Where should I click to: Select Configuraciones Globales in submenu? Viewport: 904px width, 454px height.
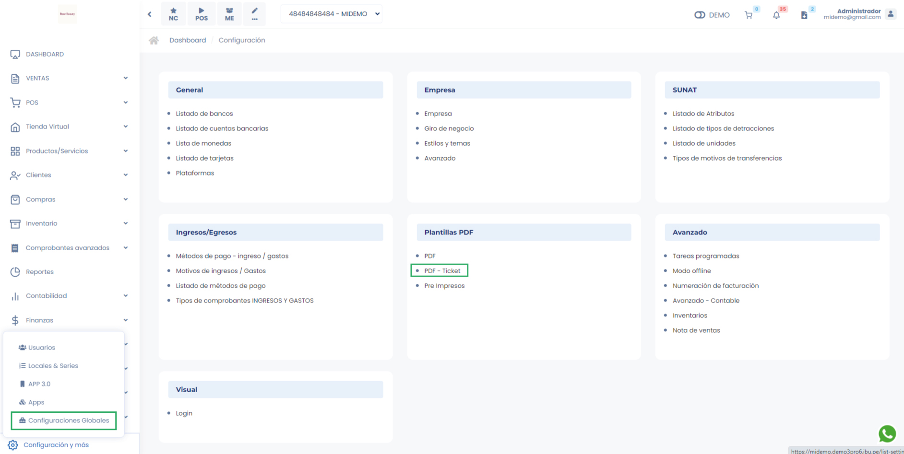click(x=68, y=420)
